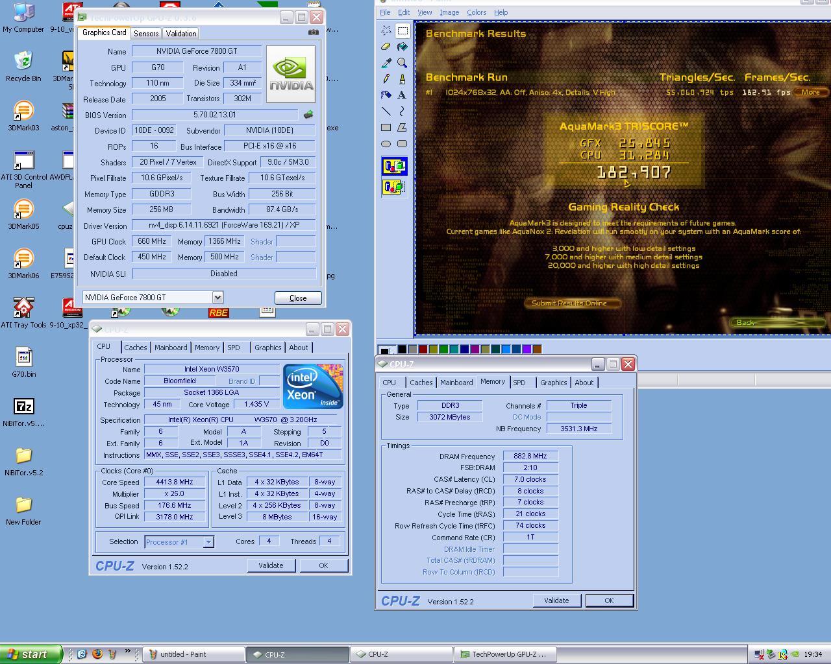Open the Help menu in Paint
Image resolution: width=831 pixels, height=664 pixels.
coord(501,12)
